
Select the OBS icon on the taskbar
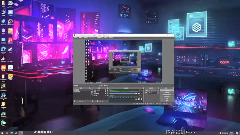(21, 133)
